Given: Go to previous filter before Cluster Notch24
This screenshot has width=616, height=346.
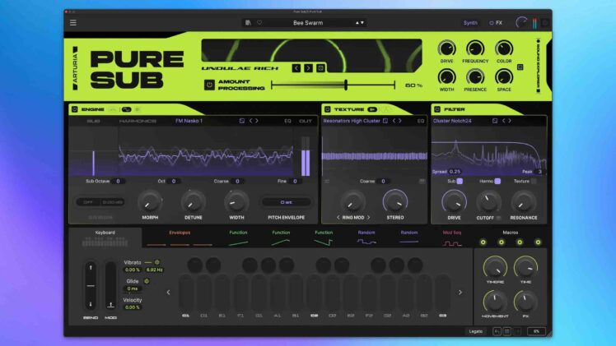Looking at the screenshot, I should (x=504, y=121).
